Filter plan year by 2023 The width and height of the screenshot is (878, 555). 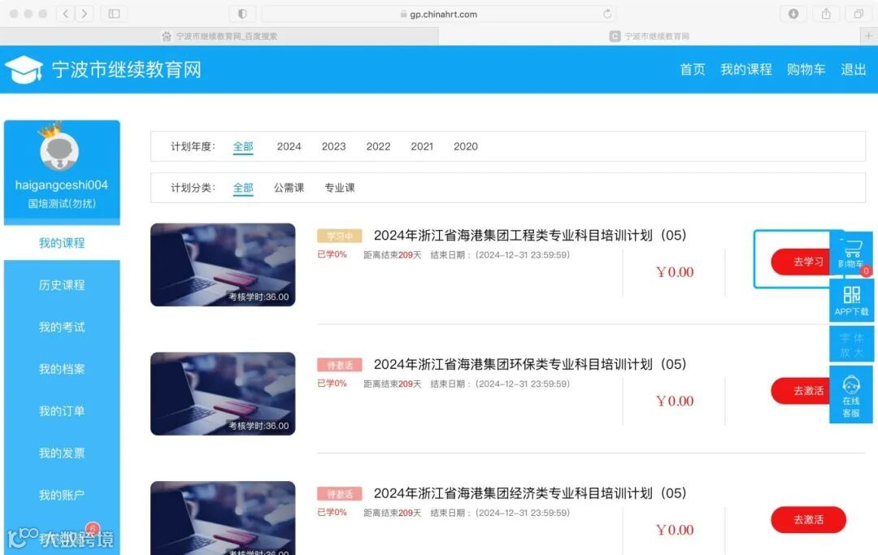pos(334,146)
